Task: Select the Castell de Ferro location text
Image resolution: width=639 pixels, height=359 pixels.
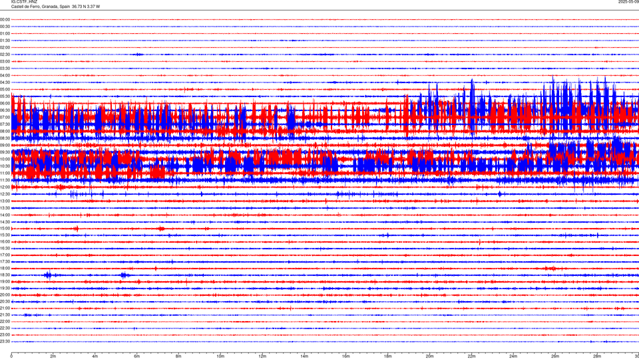Action: [x=55, y=7]
